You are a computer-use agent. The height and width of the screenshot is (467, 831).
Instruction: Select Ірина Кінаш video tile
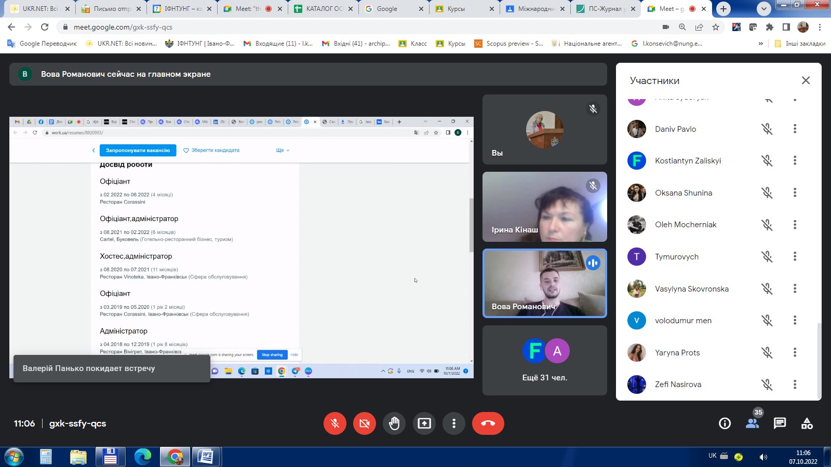click(544, 207)
